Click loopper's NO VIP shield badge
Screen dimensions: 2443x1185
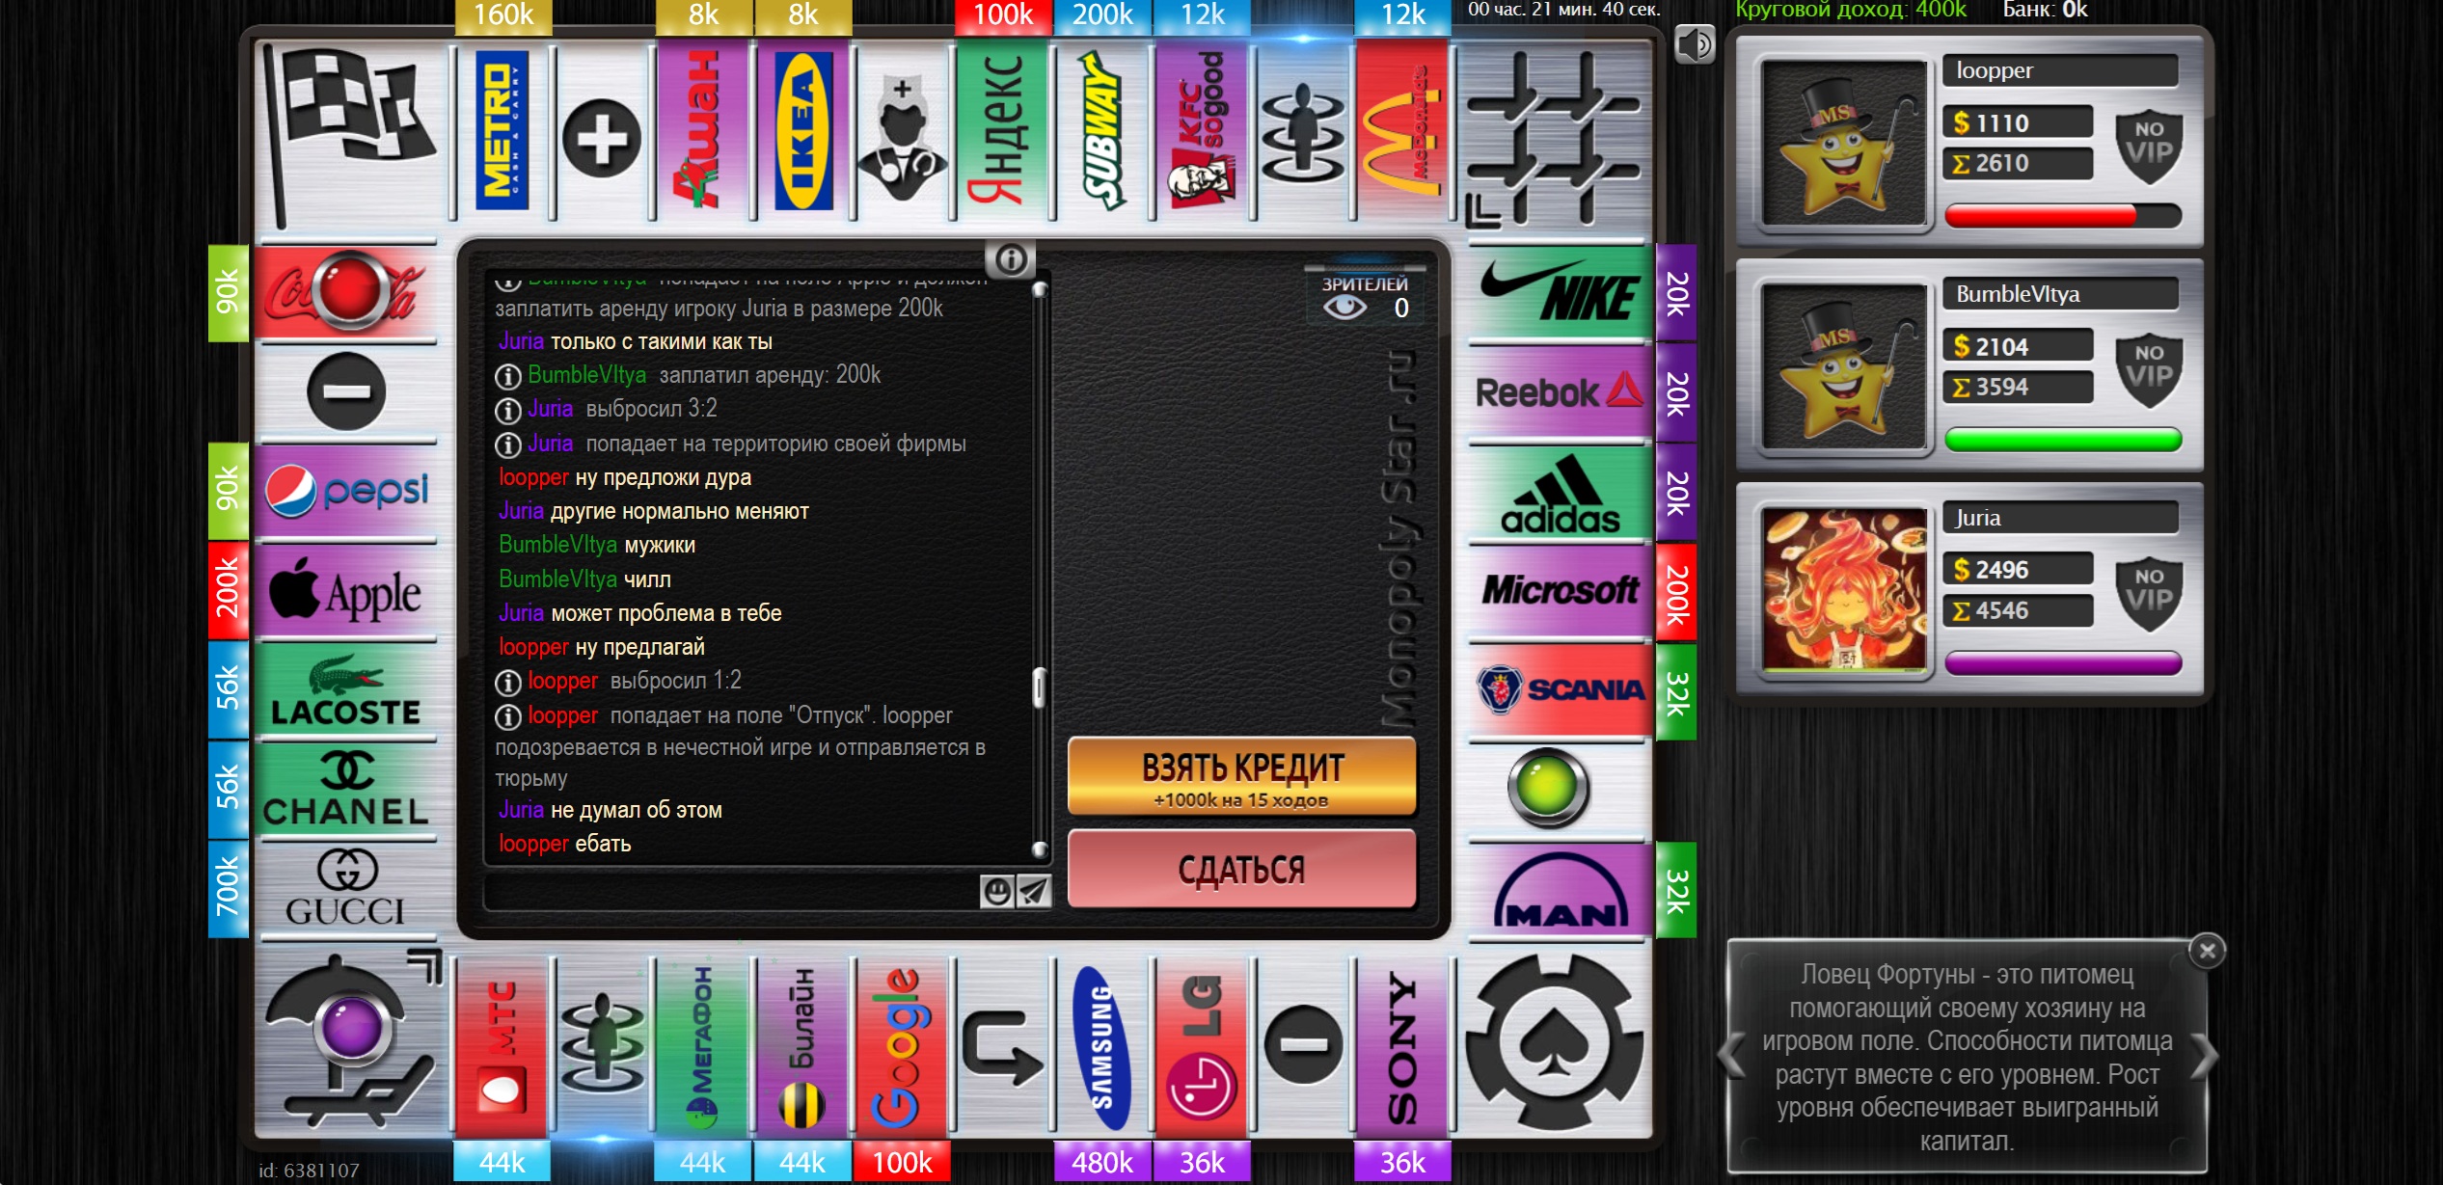point(2149,146)
